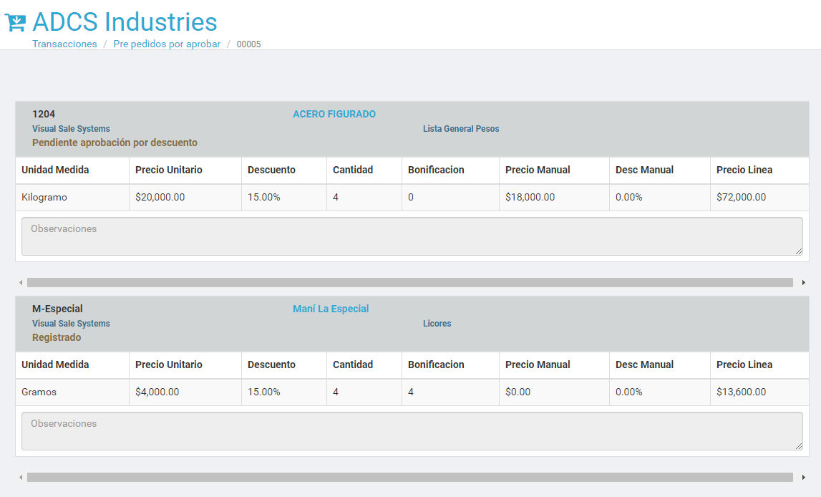Screen dimensions: 821x497
Task: Click the resize grip of the first Observaciones box
Action: tap(799, 251)
